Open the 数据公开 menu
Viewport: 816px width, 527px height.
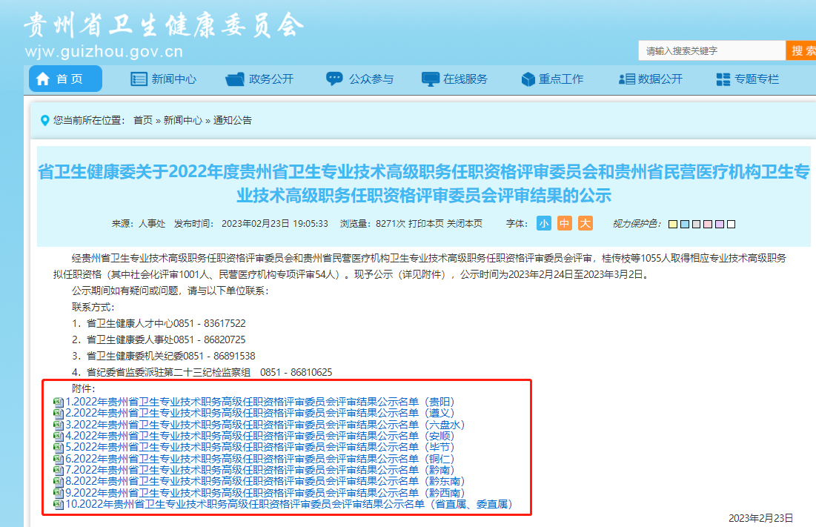pyautogui.click(x=650, y=79)
